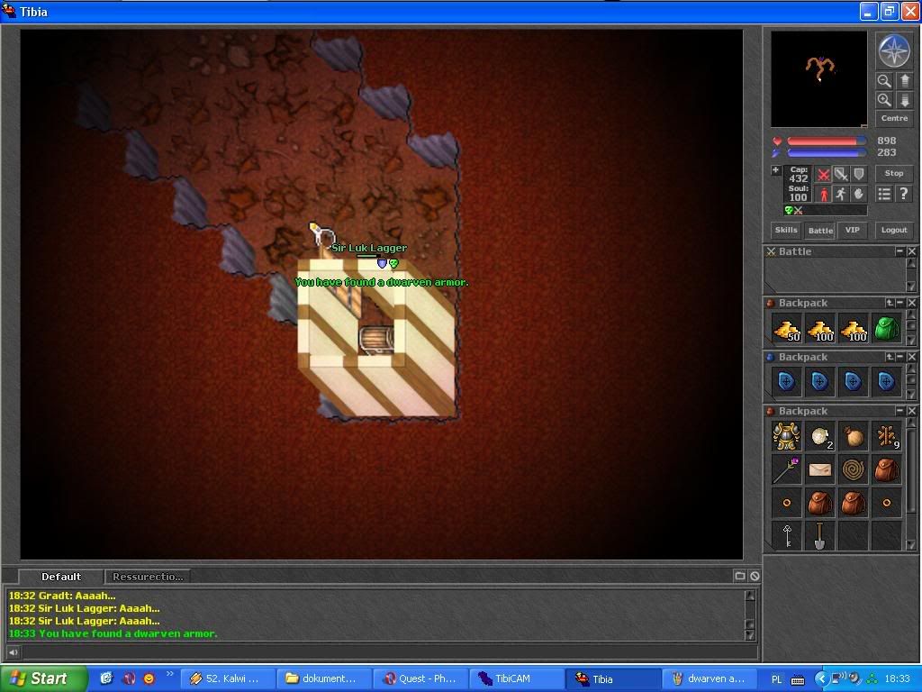
Task: Open help with the question mark button
Action: click(x=904, y=194)
